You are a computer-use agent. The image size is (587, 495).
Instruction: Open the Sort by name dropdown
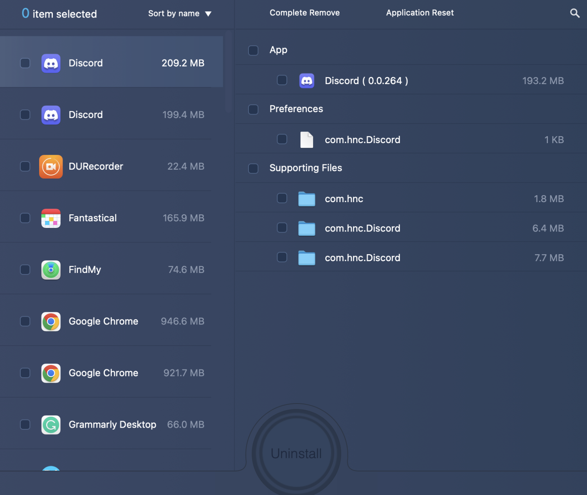pos(180,14)
